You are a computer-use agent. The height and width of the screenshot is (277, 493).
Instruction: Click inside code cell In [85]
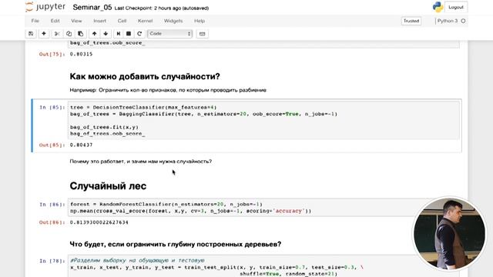[x=263, y=120]
